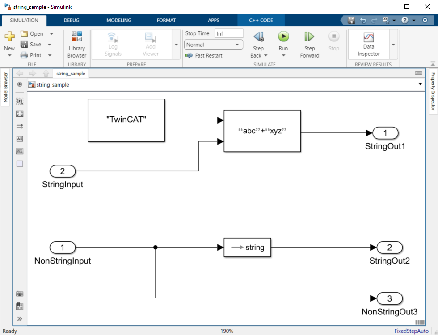Toggle sample time display arrows icon
438x335 pixels.
coord(20,126)
